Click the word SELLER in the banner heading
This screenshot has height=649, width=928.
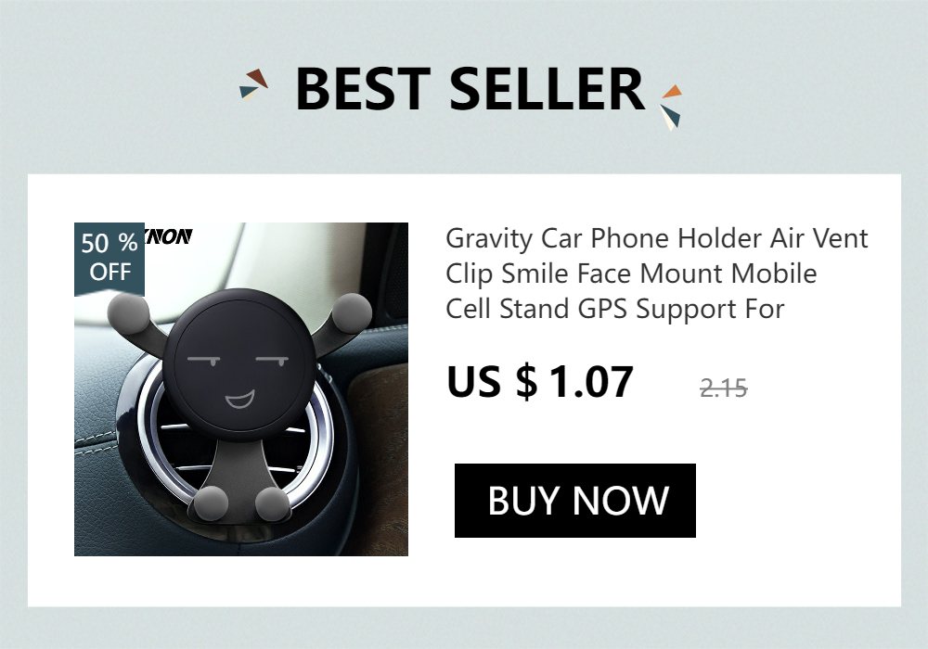point(547,89)
